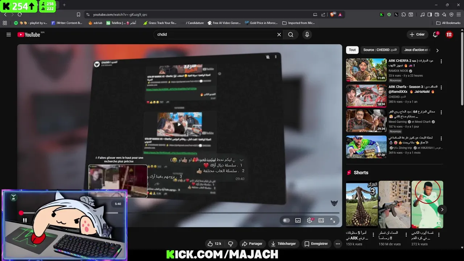Open options for the 153 k vues Short
Image resolution: width=464 pixels, height=261 pixels.
coord(373,235)
